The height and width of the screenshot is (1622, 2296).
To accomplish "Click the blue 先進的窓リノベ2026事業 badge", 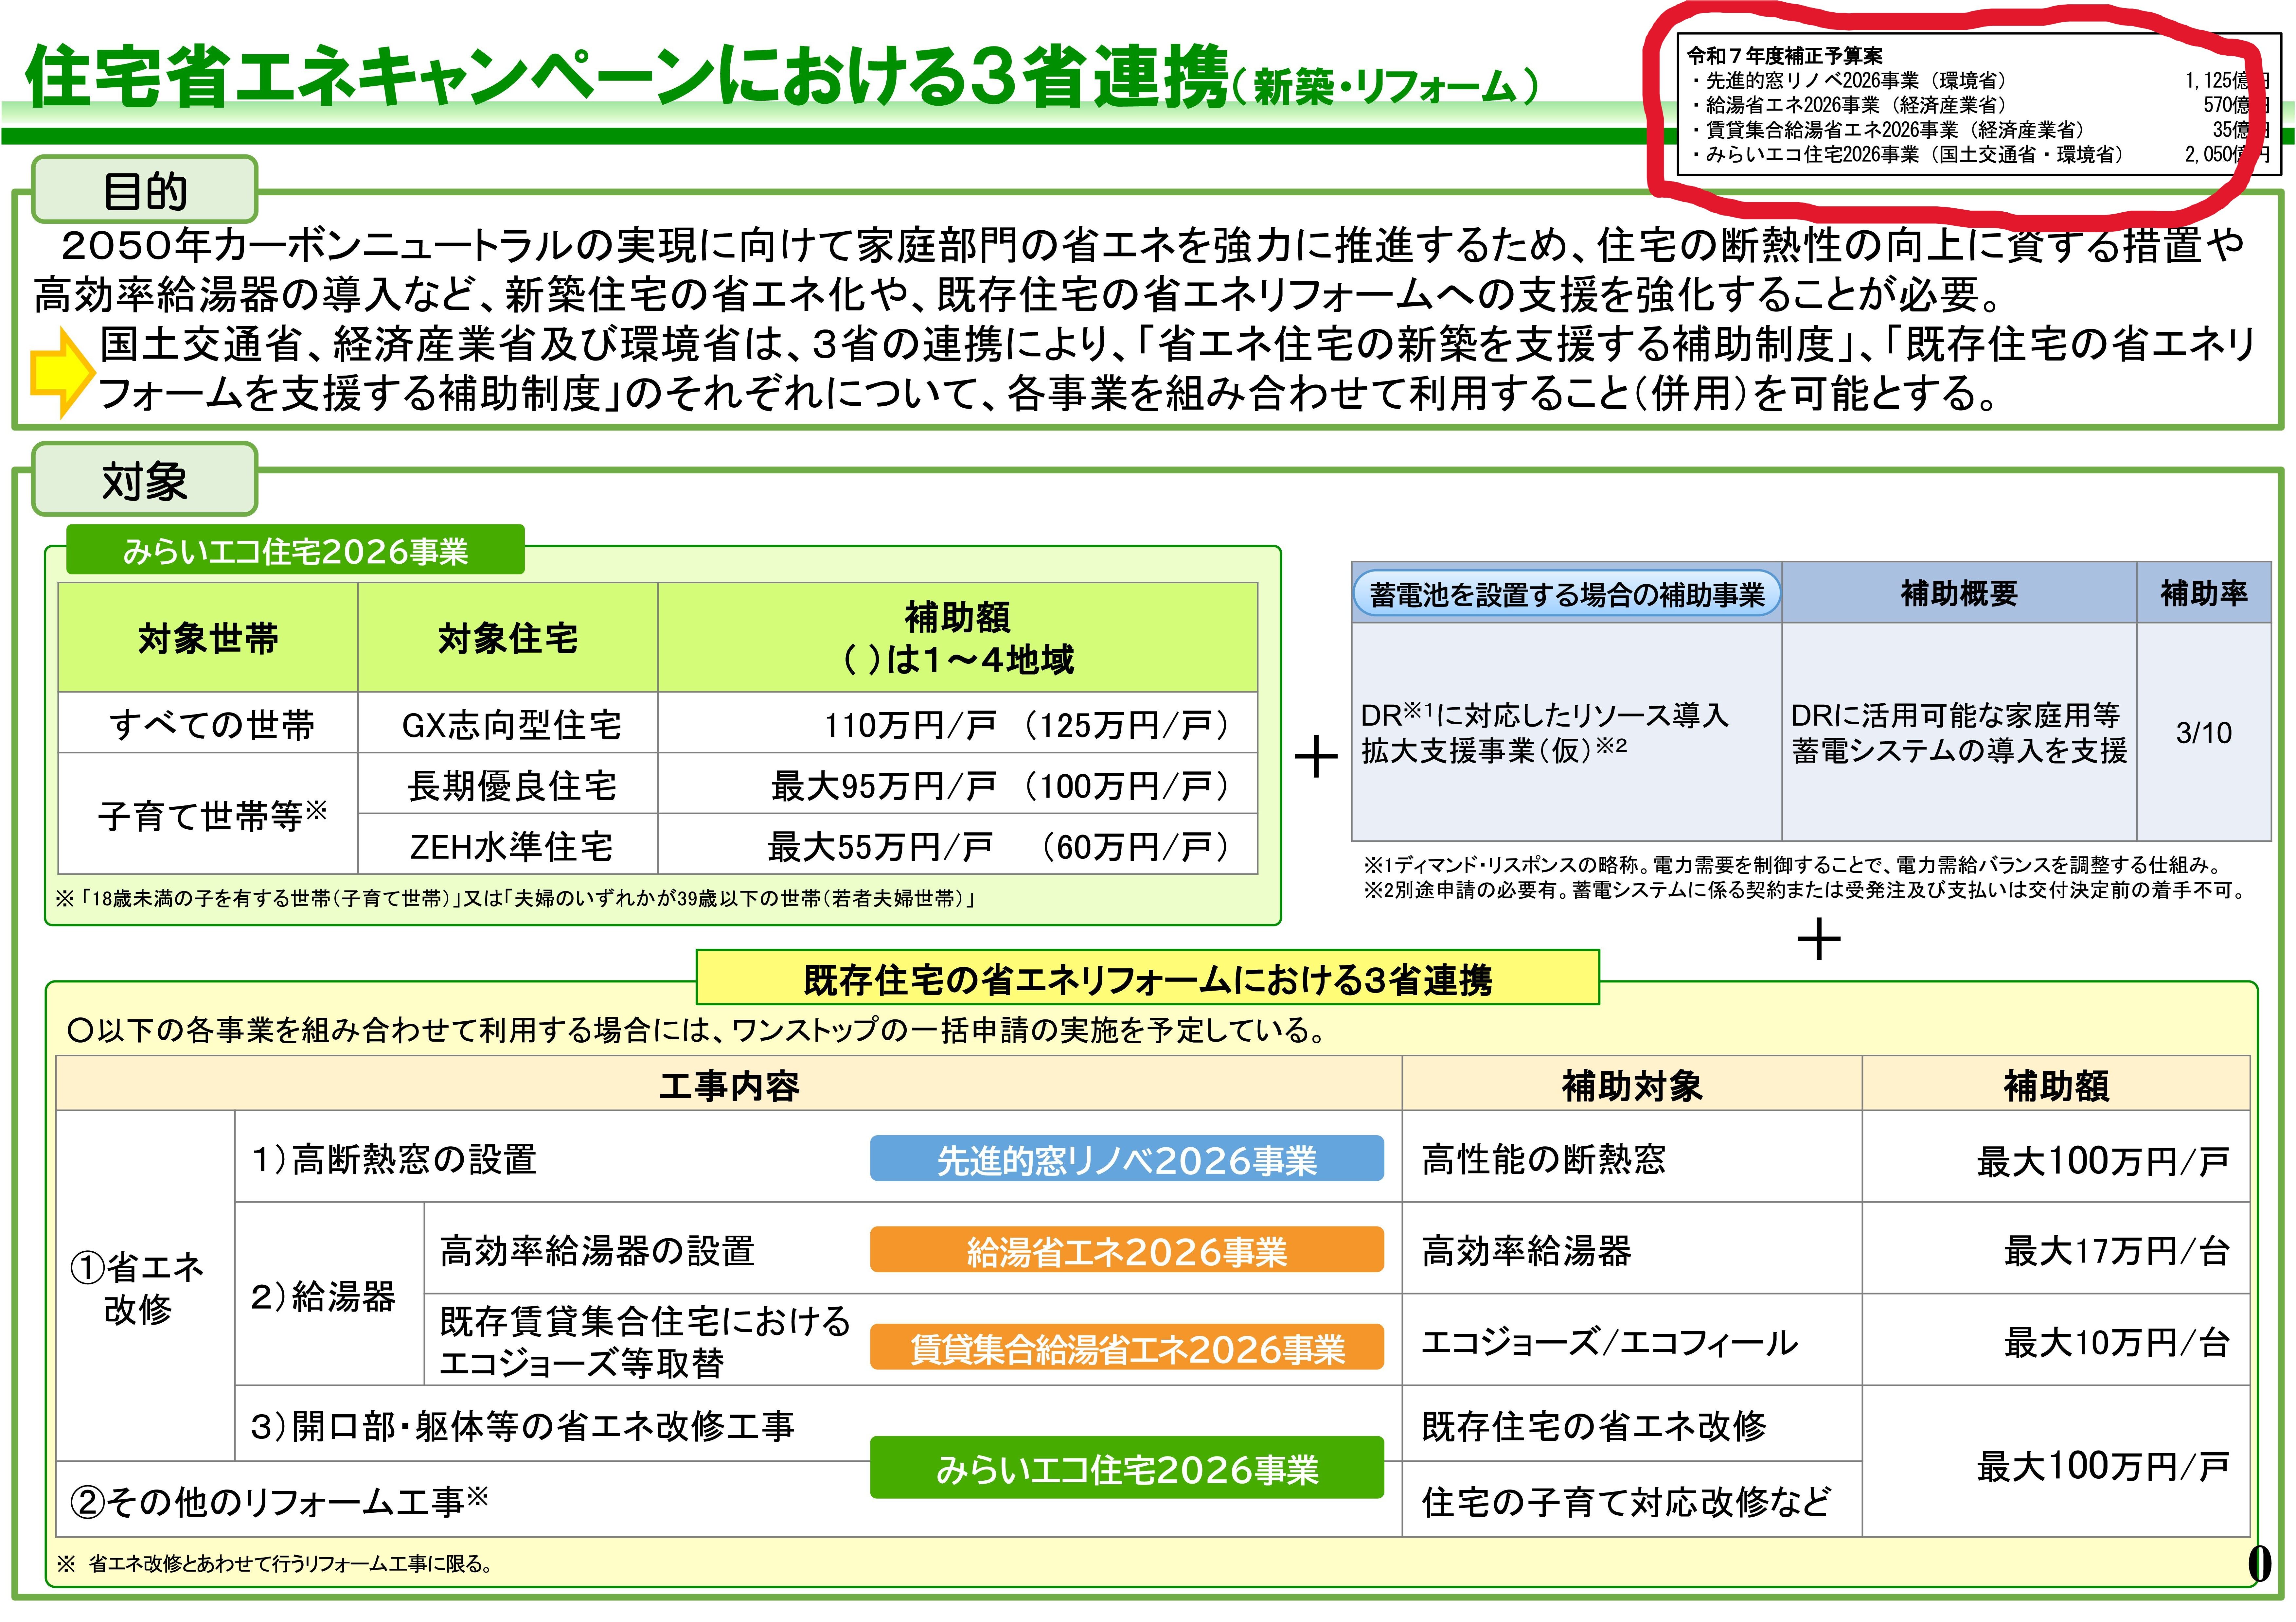I will coord(1127,1159).
